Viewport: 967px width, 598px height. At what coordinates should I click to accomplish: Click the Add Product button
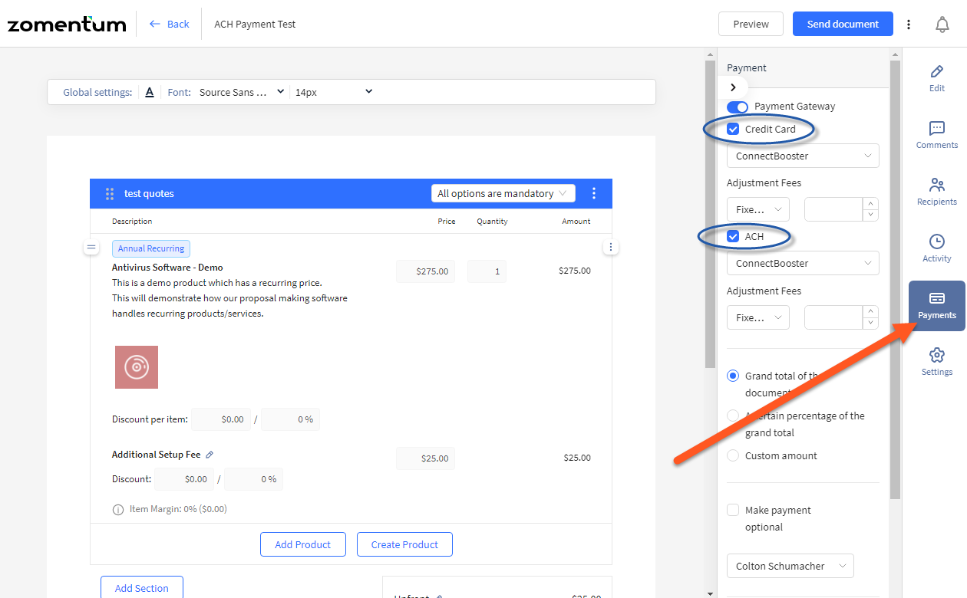[x=303, y=544]
